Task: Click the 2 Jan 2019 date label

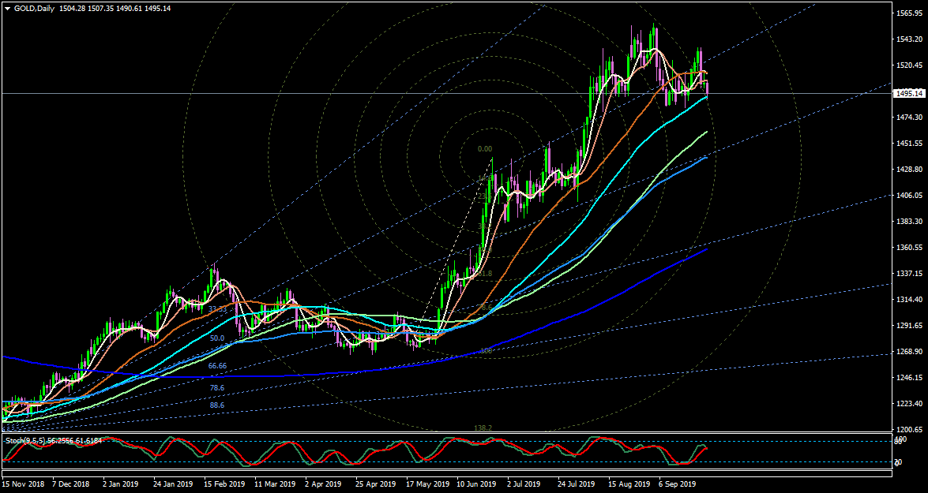Action: coord(121,484)
